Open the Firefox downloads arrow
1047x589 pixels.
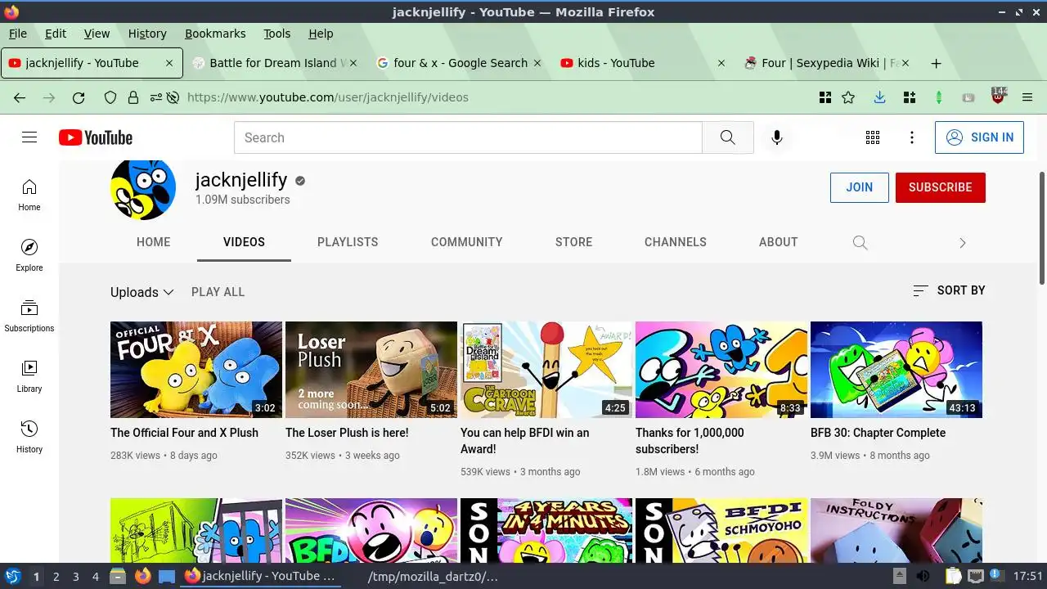pyautogui.click(x=879, y=97)
